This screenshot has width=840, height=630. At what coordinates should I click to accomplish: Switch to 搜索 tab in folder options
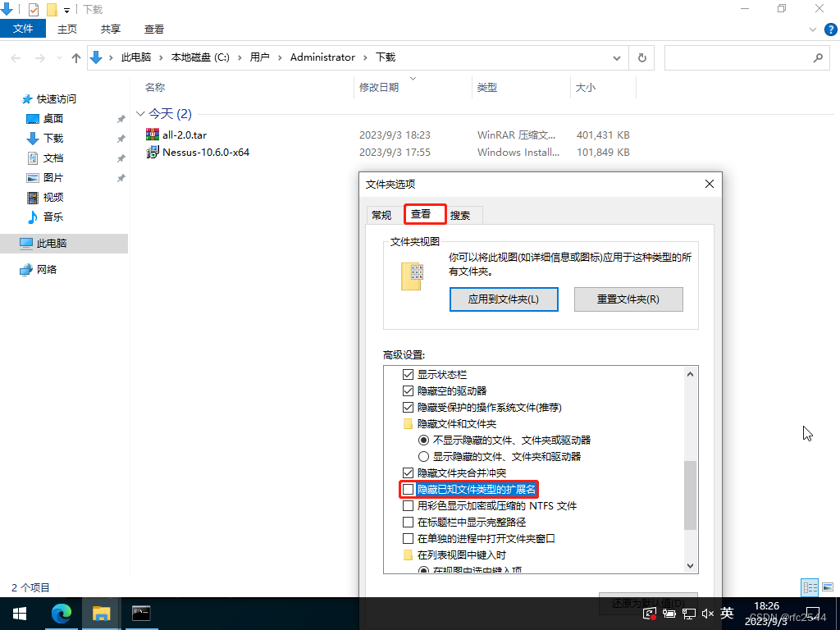[x=460, y=216]
